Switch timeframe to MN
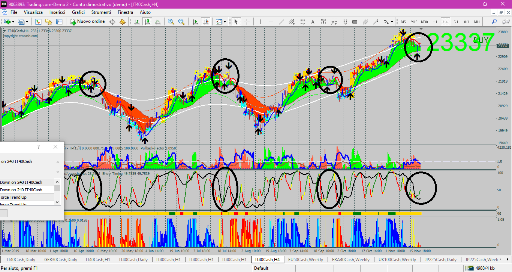This screenshot has width=512, height=272. [477, 22]
